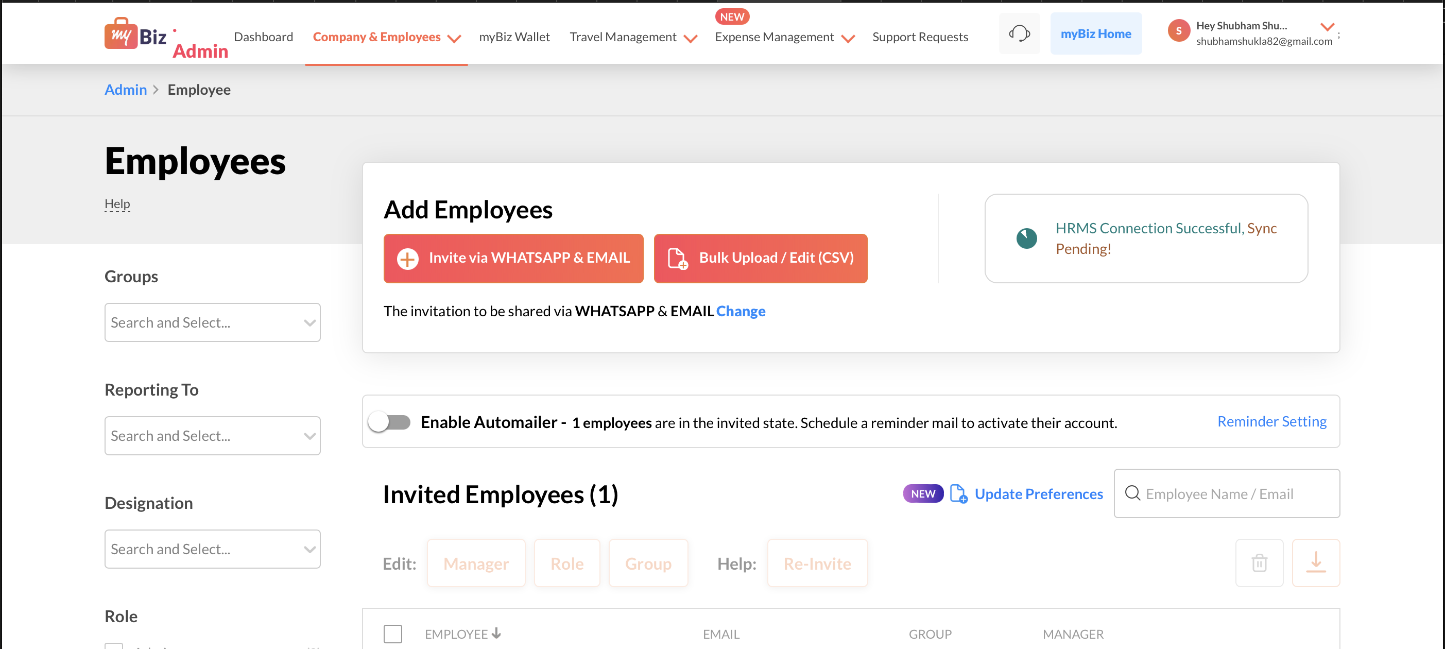Open Support Requests page
Viewport: 1445px width, 649px height.
tap(920, 37)
